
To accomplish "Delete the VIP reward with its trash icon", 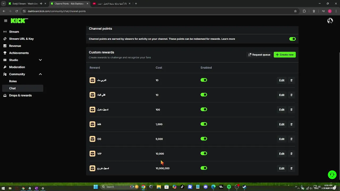I will pyautogui.click(x=291, y=154).
